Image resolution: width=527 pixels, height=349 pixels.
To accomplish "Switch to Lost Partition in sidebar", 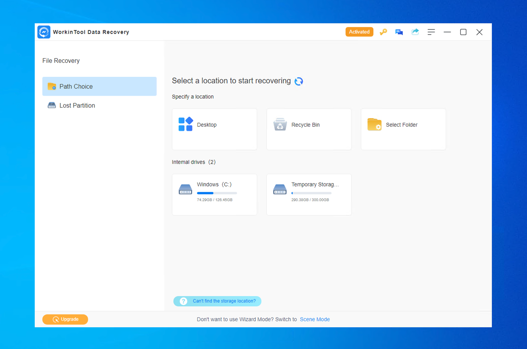I will point(99,105).
